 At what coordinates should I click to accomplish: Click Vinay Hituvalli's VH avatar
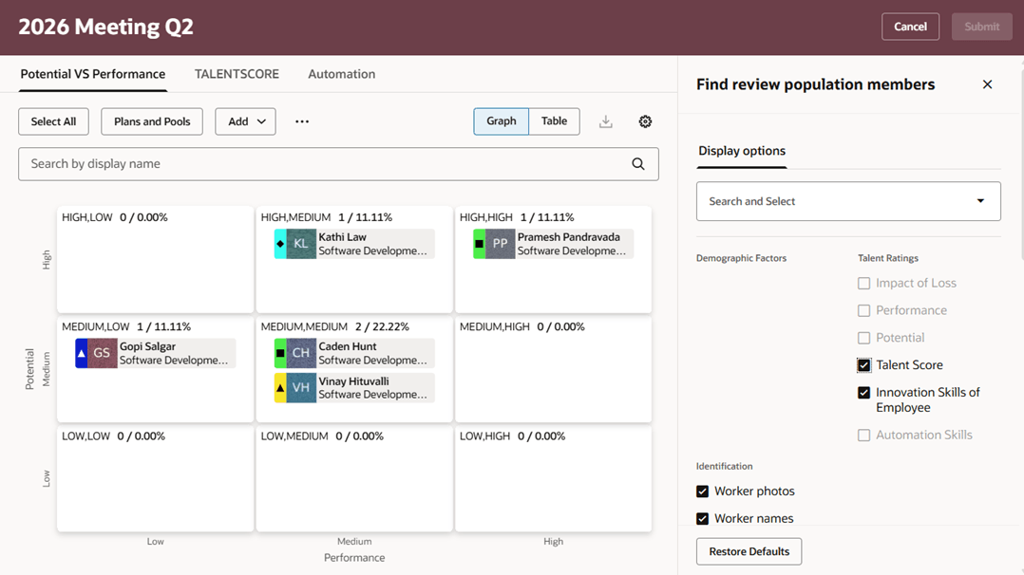(x=301, y=388)
